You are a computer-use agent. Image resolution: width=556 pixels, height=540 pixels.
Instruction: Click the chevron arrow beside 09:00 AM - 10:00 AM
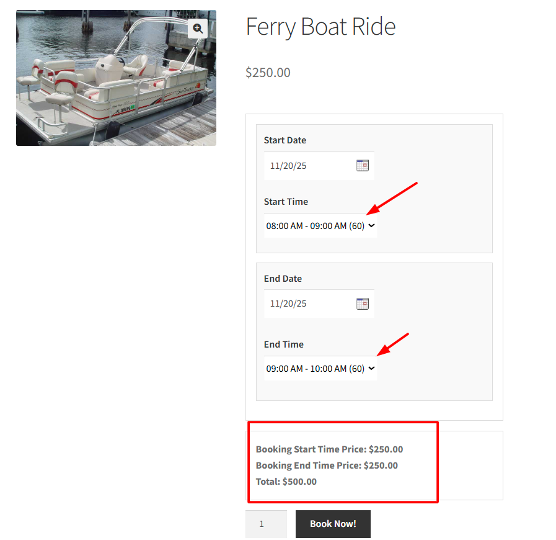[371, 369]
